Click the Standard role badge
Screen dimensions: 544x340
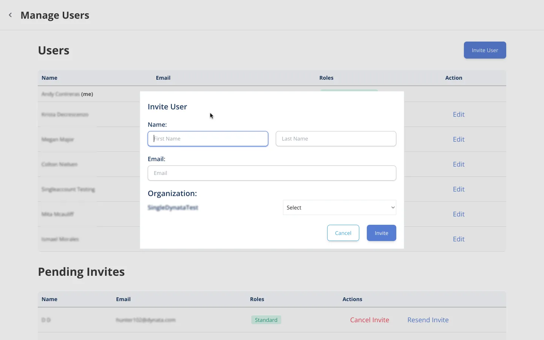coord(266,320)
